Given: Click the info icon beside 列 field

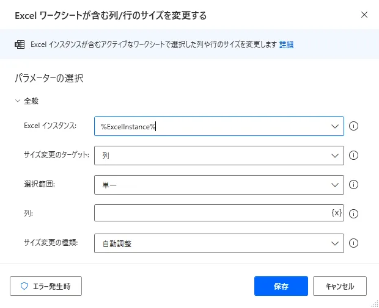Looking at the screenshot, I should [x=353, y=213].
